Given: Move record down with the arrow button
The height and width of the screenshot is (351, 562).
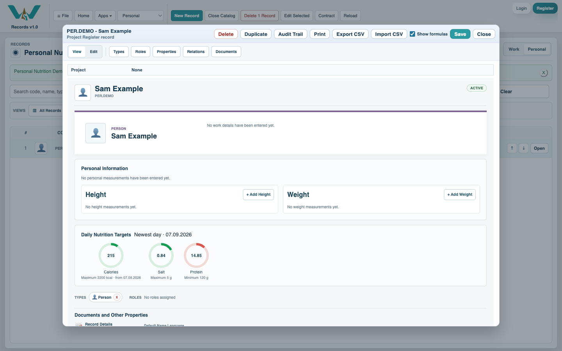Looking at the screenshot, I should (x=524, y=148).
